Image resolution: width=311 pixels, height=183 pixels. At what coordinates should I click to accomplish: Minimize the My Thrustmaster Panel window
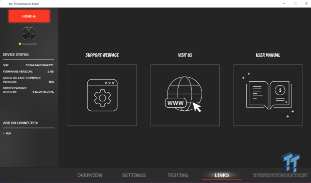[284, 4]
